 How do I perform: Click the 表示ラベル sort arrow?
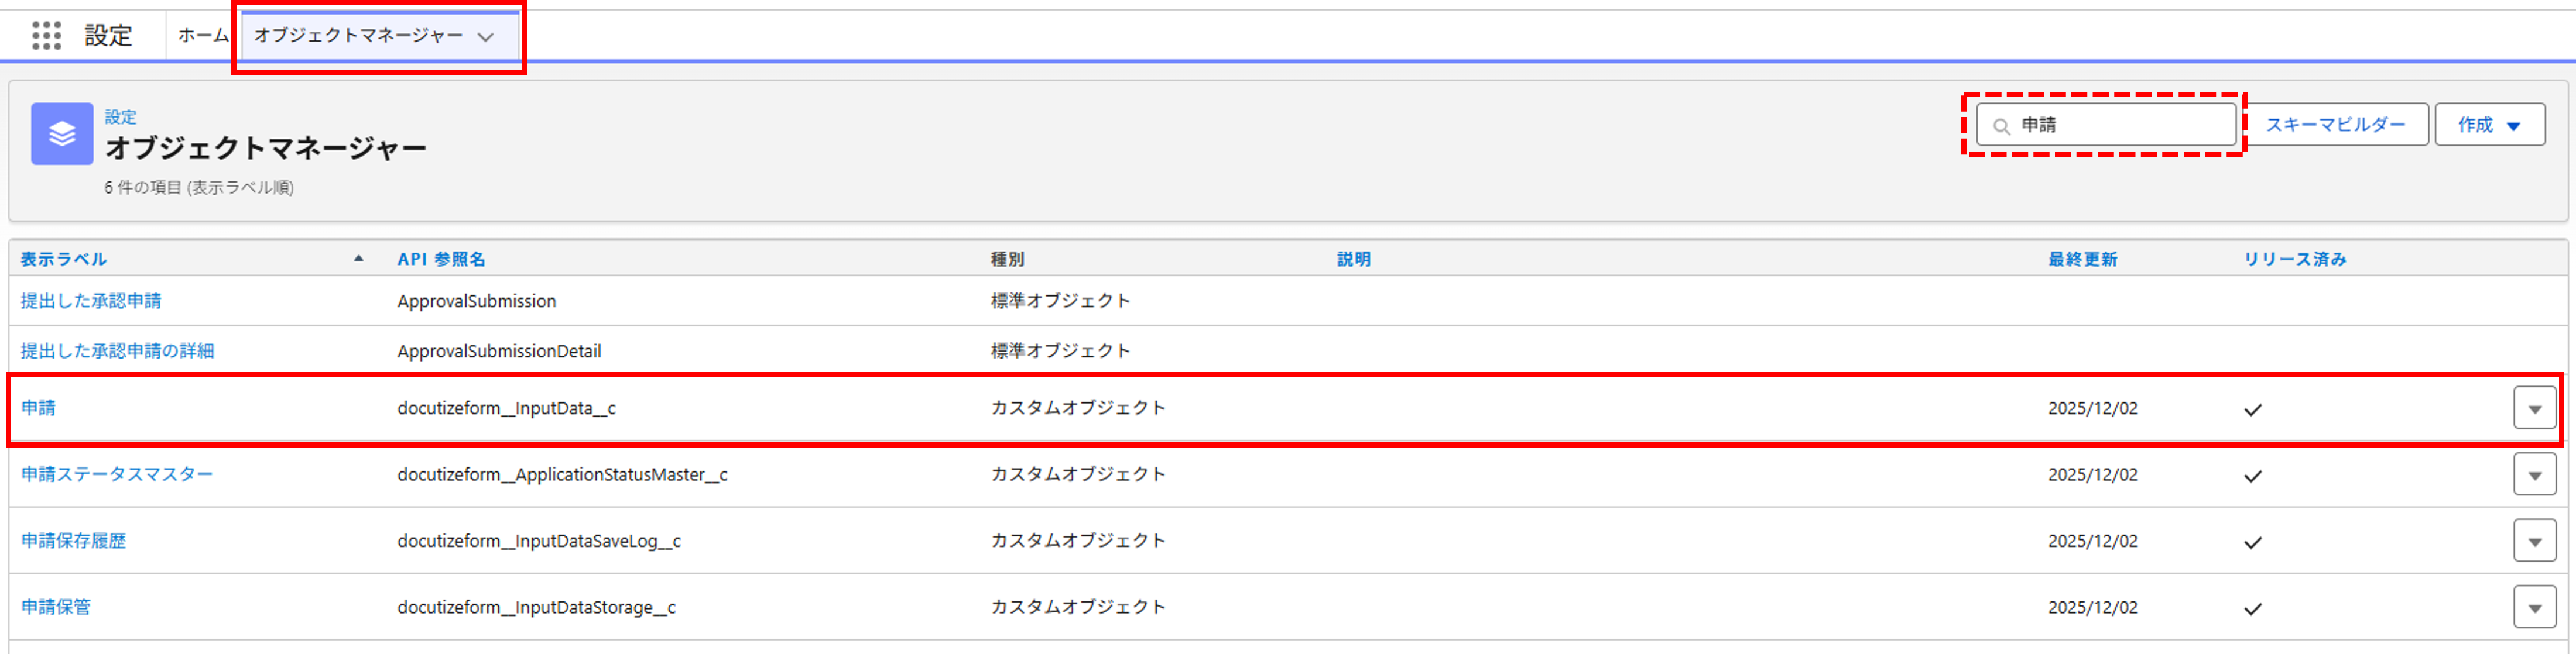pyautogui.click(x=358, y=259)
